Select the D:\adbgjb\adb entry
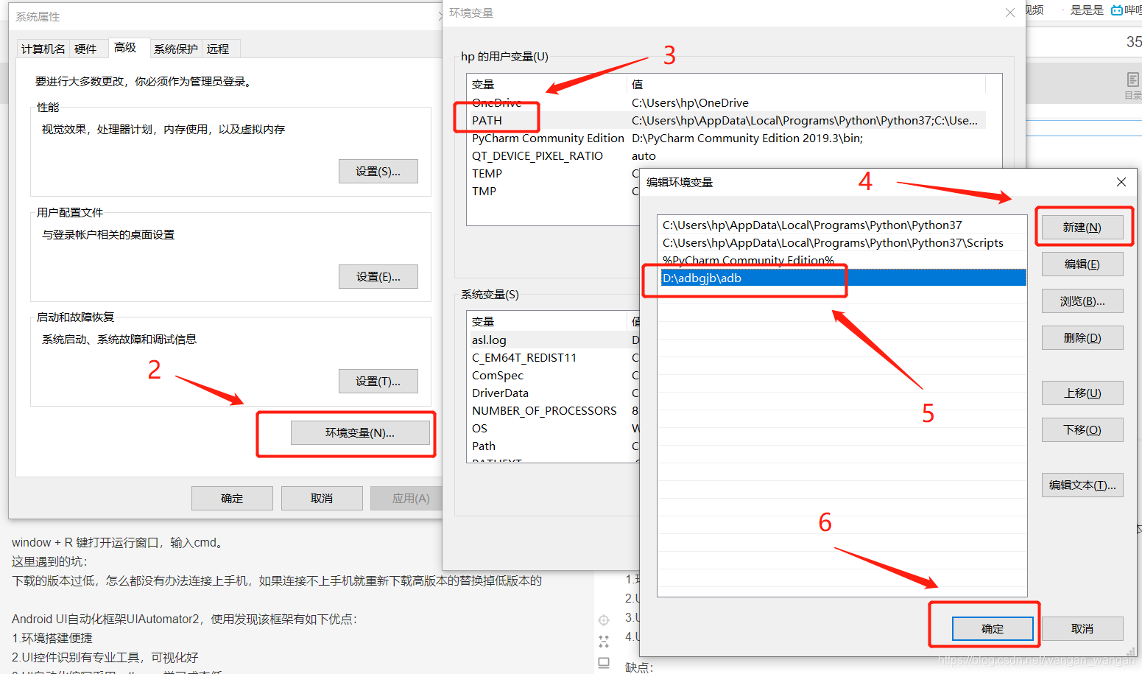Viewport: 1142px width, 674px height. 842,278
